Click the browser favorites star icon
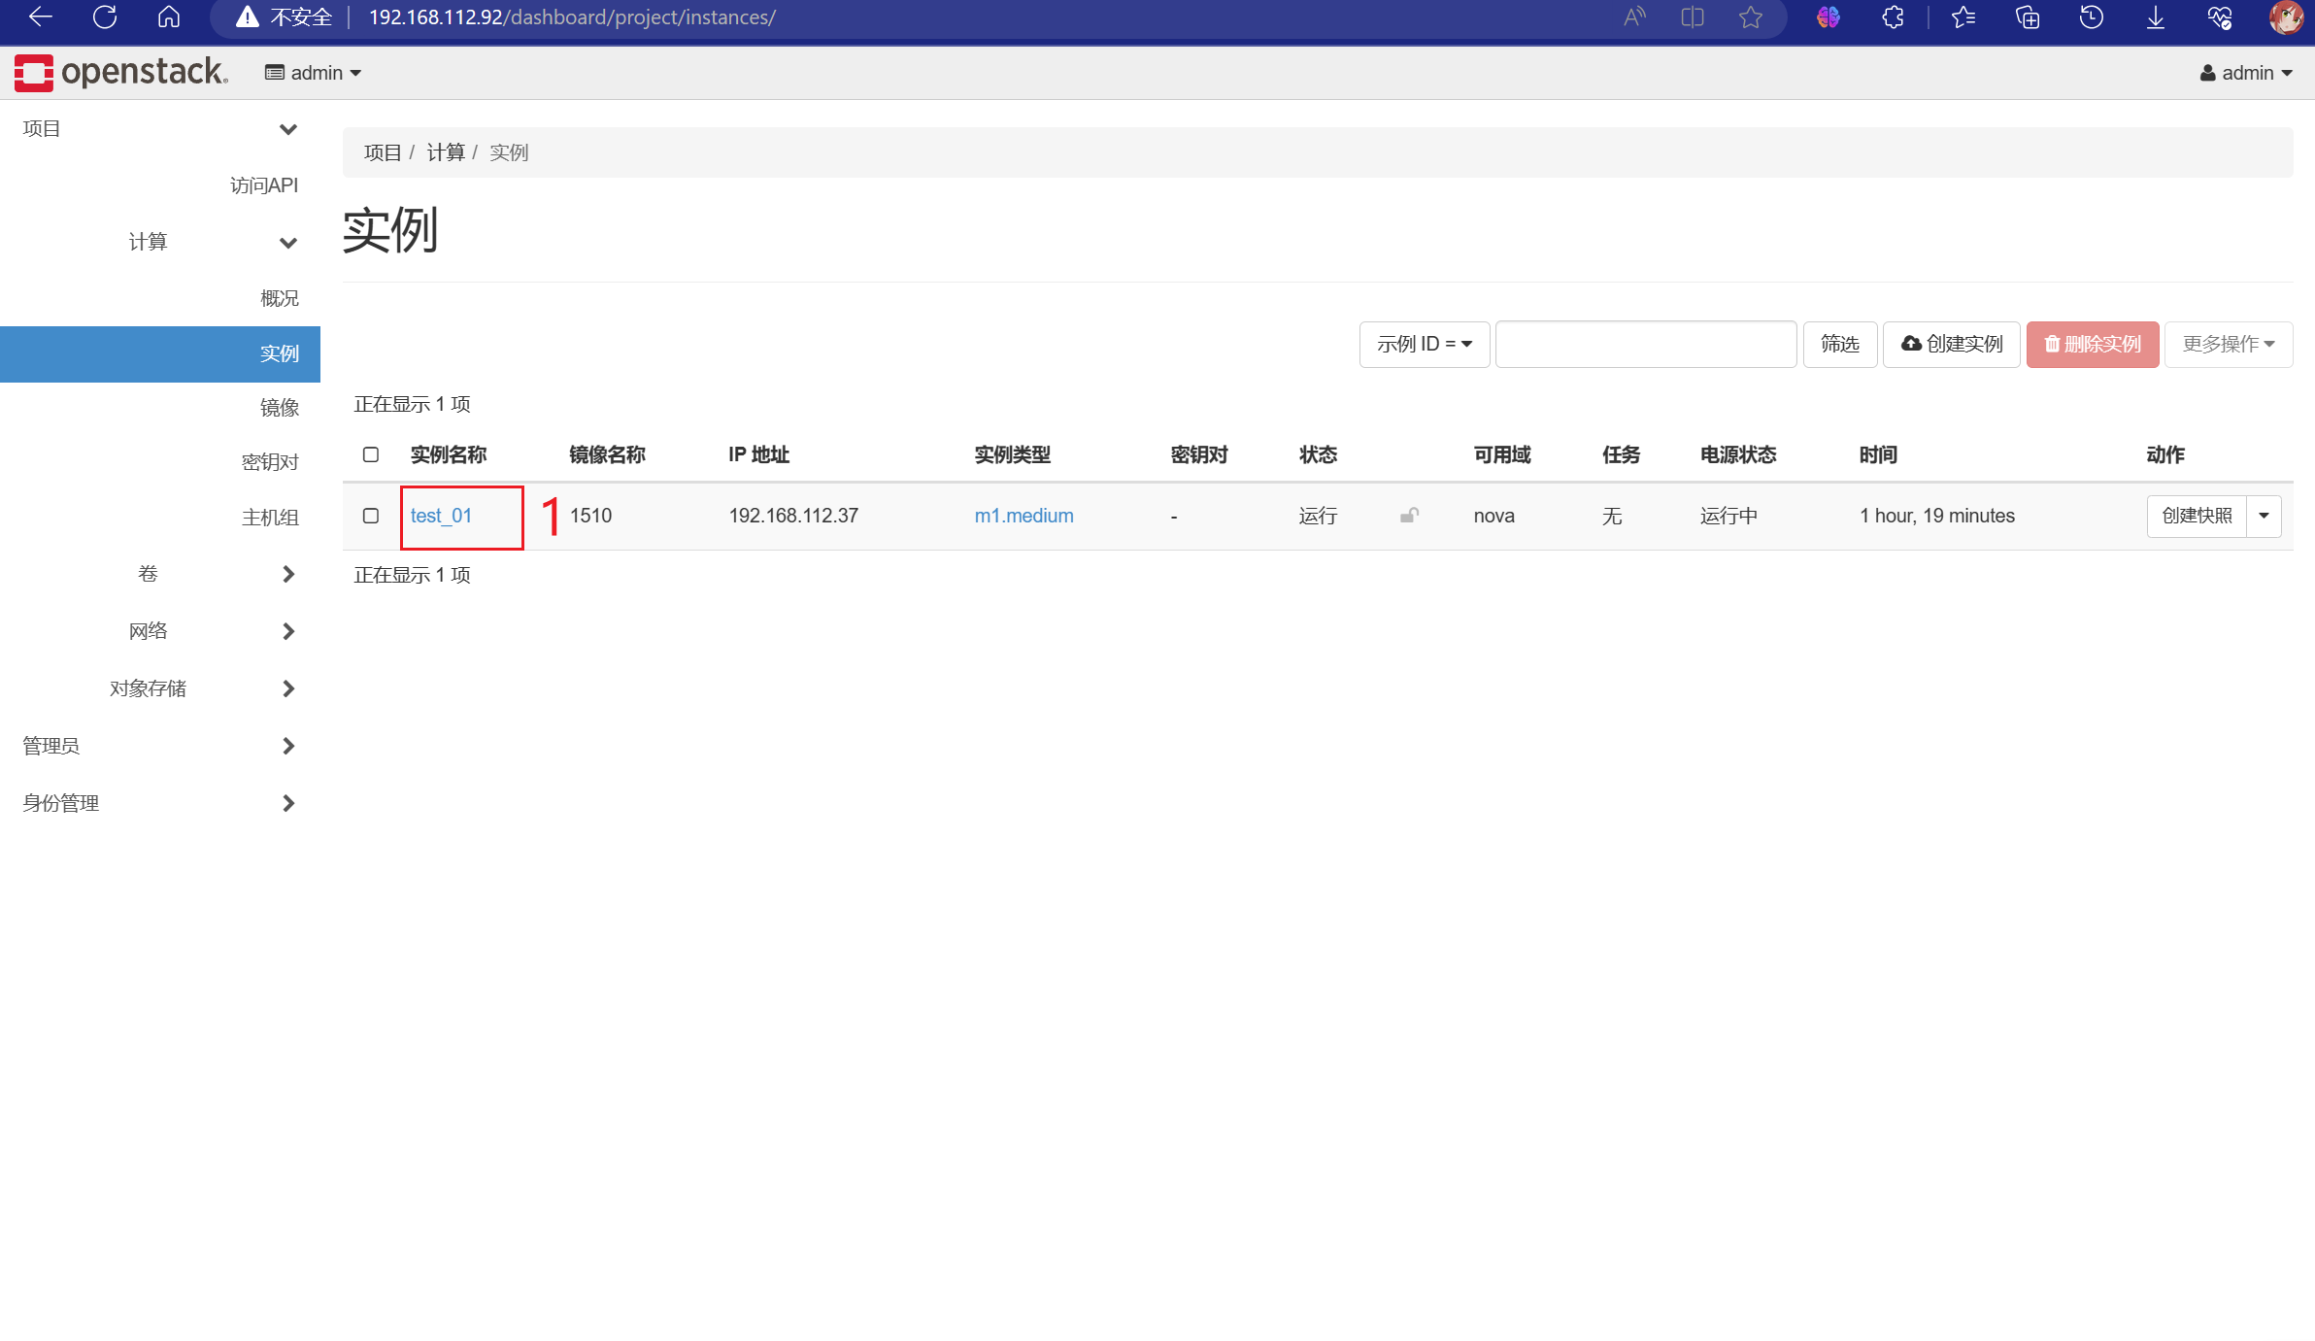This screenshot has width=2315, height=1341. (1751, 17)
